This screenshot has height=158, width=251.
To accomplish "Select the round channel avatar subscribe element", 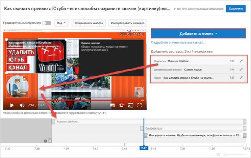I will [18, 87].
